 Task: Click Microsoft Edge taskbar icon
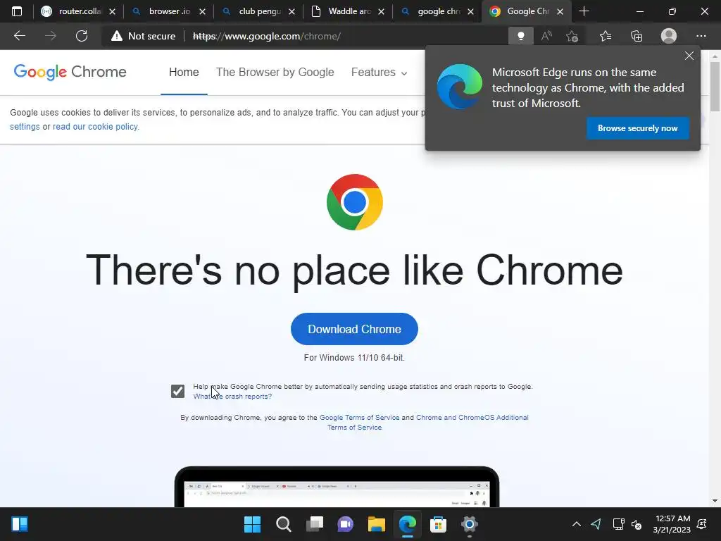point(408,524)
